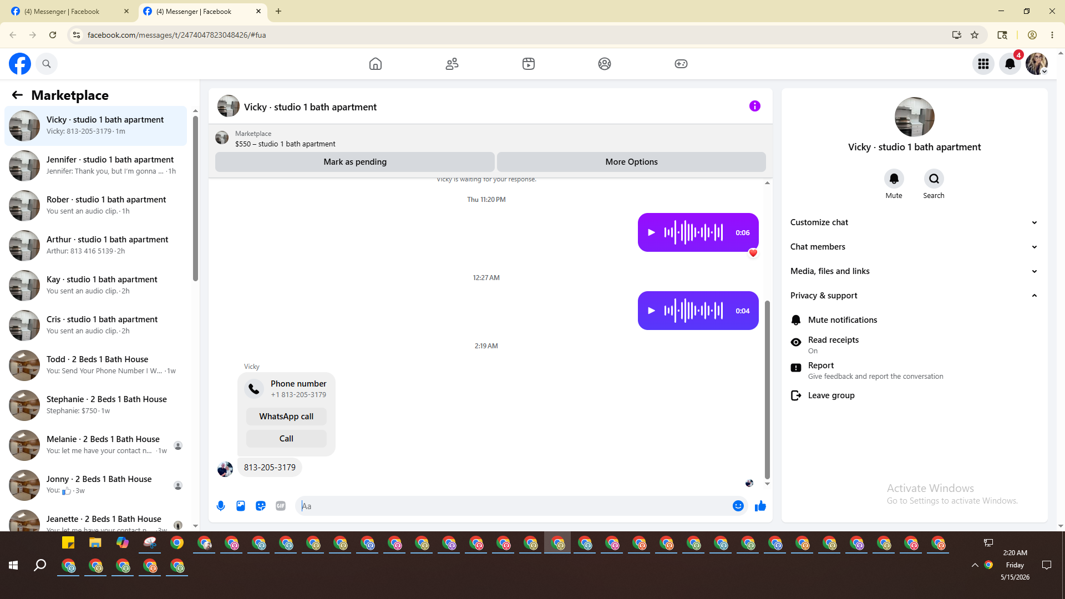The height and width of the screenshot is (599, 1065).
Task: Show hidden system tray icons
Action: 975,565
